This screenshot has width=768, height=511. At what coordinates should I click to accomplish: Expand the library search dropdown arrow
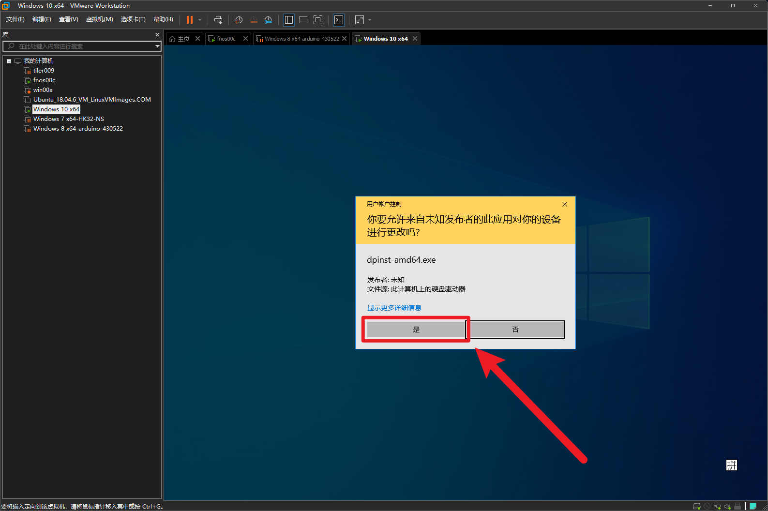click(x=157, y=46)
